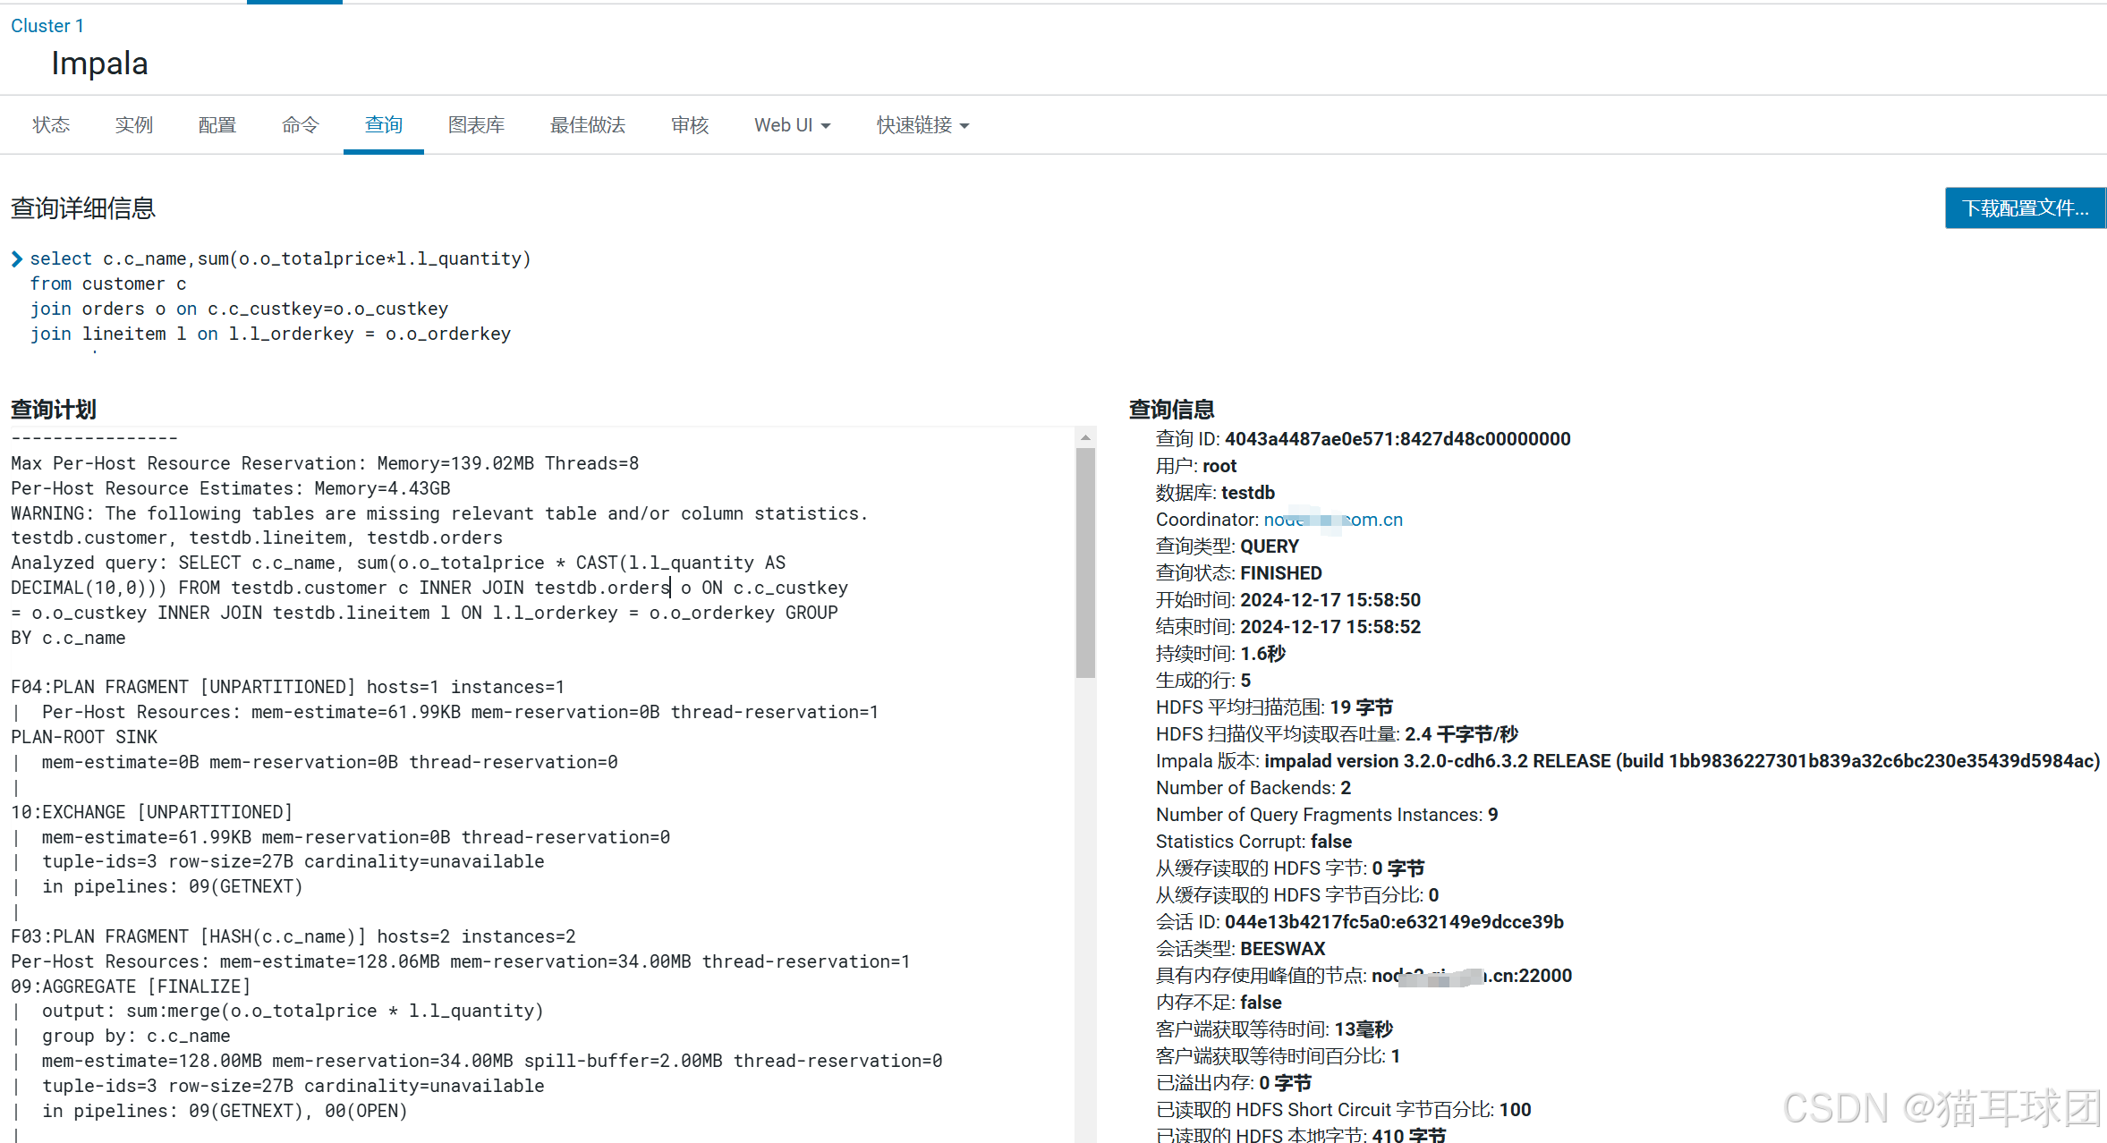Switch to the 实例 tab
The height and width of the screenshot is (1143, 2107).
134,125
